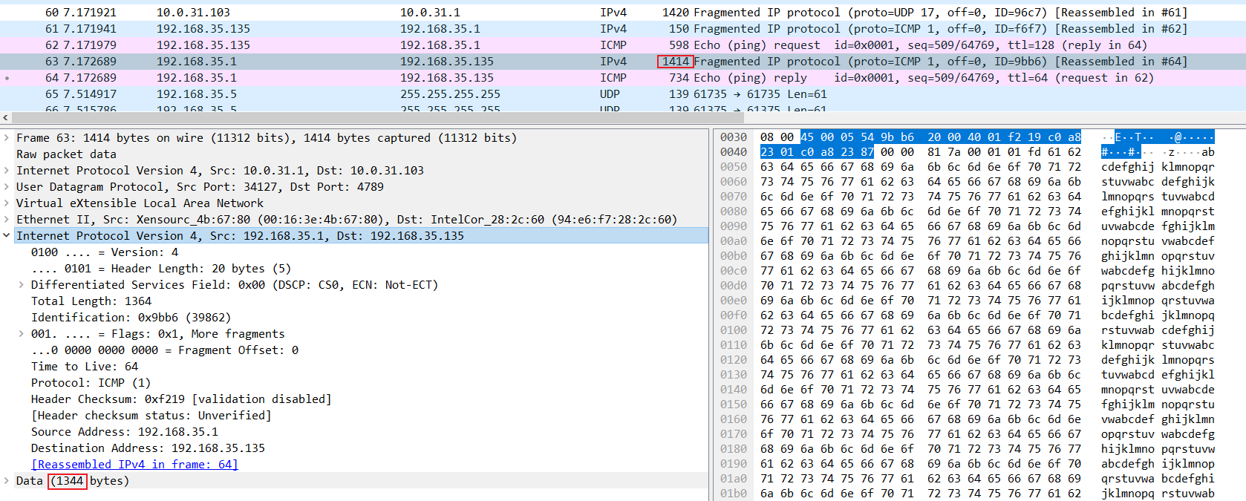Screen dimensions: 1246x501
Task: Collapse the inner Internet Protocol Version 4 section
Action: [x=7, y=236]
